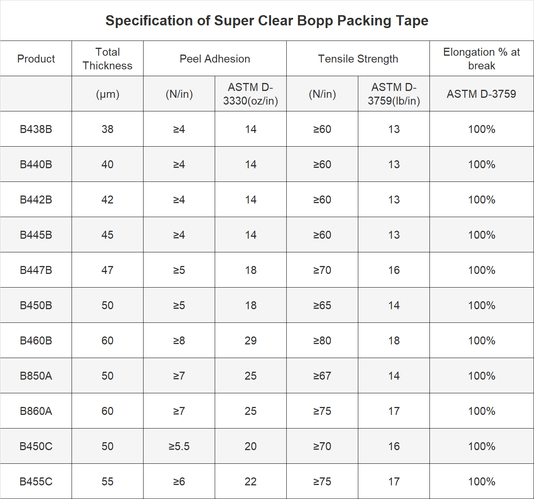Select the Product column header
Viewport: 534px width, 499px height.
(36, 59)
